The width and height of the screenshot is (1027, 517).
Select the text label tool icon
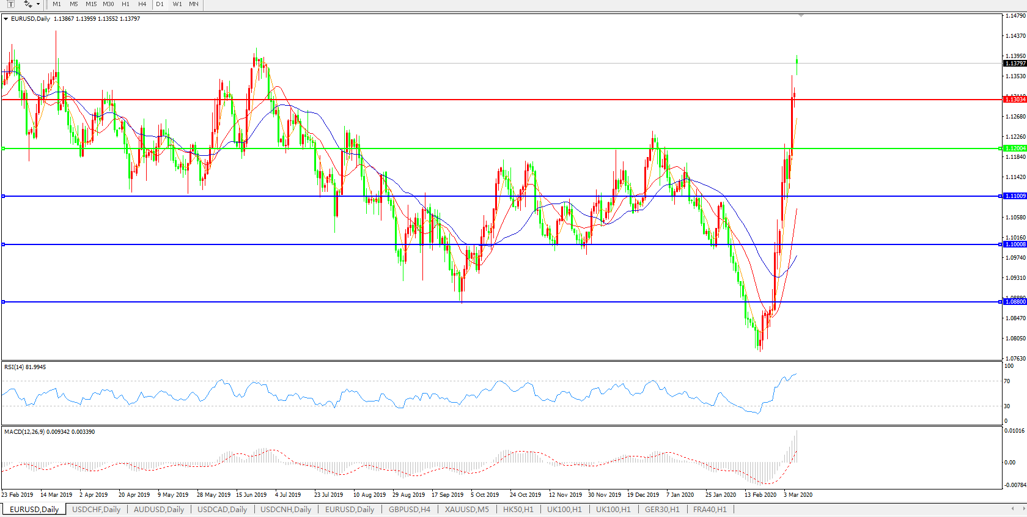10,4
